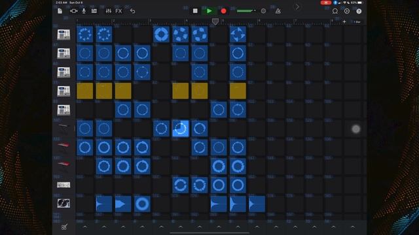Tap the plus icon beside 1 Bar
This screenshot has width=419, height=235.
344,22
